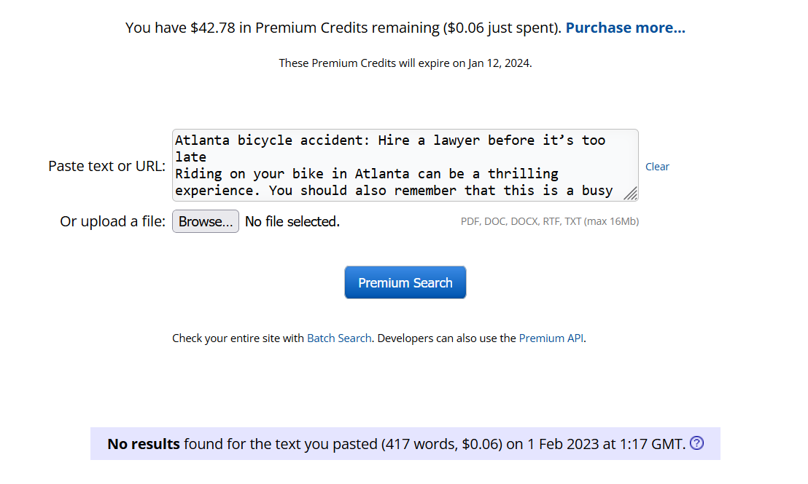Click the 'Paste text or URL:' label
Viewport: 808px width, 484px height.
(107, 166)
